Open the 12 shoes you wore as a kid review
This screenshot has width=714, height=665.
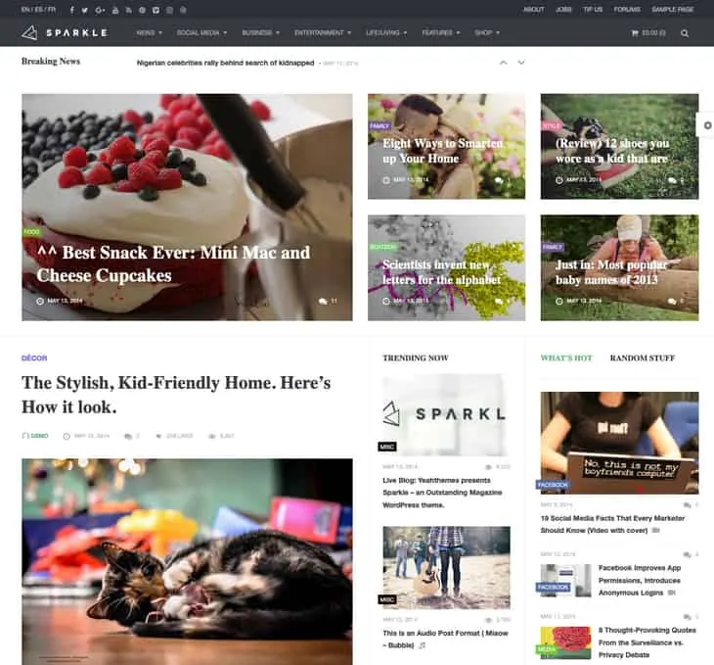click(612, 151)
